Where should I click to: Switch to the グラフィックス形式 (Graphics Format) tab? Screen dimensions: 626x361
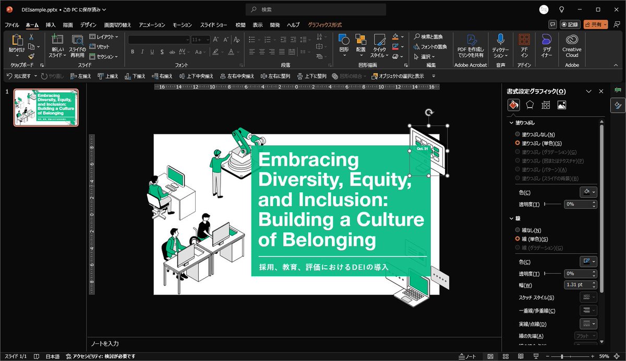click(324, 24)
